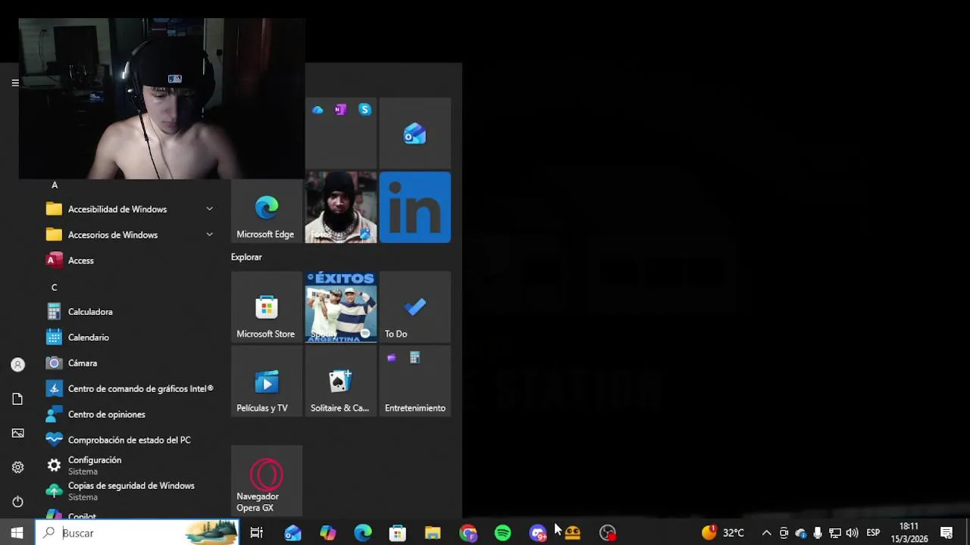This screenshot has width=970, height=545.
Task: Open the Fotos tile with portrait
Action: (341, 208)
